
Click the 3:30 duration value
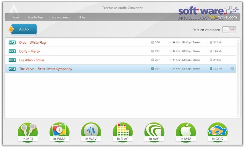coord(157,42)
